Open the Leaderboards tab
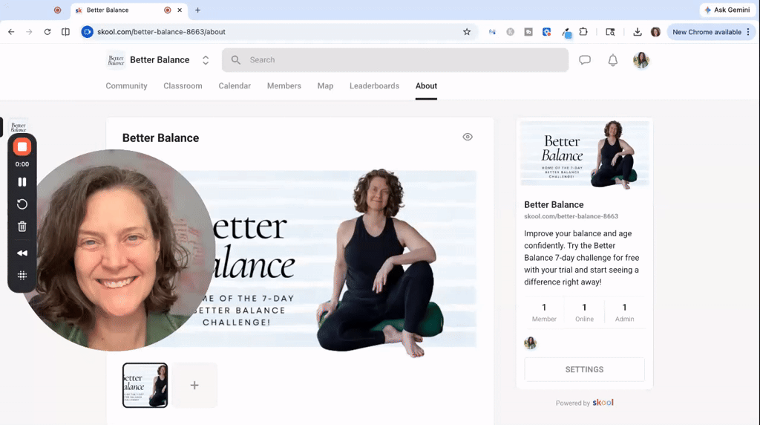760x425 pixels. coord(374,86)
